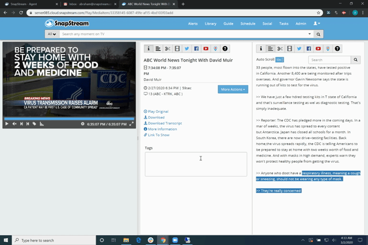The image size is (368, 245).
Task: Open help icon in right panel
Action: click(338, 48)
